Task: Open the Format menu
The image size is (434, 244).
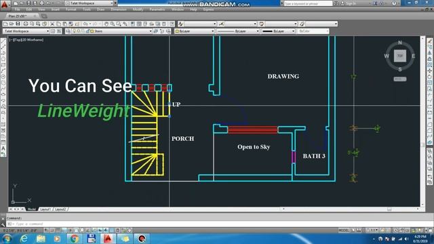Action: click(71, 9)
